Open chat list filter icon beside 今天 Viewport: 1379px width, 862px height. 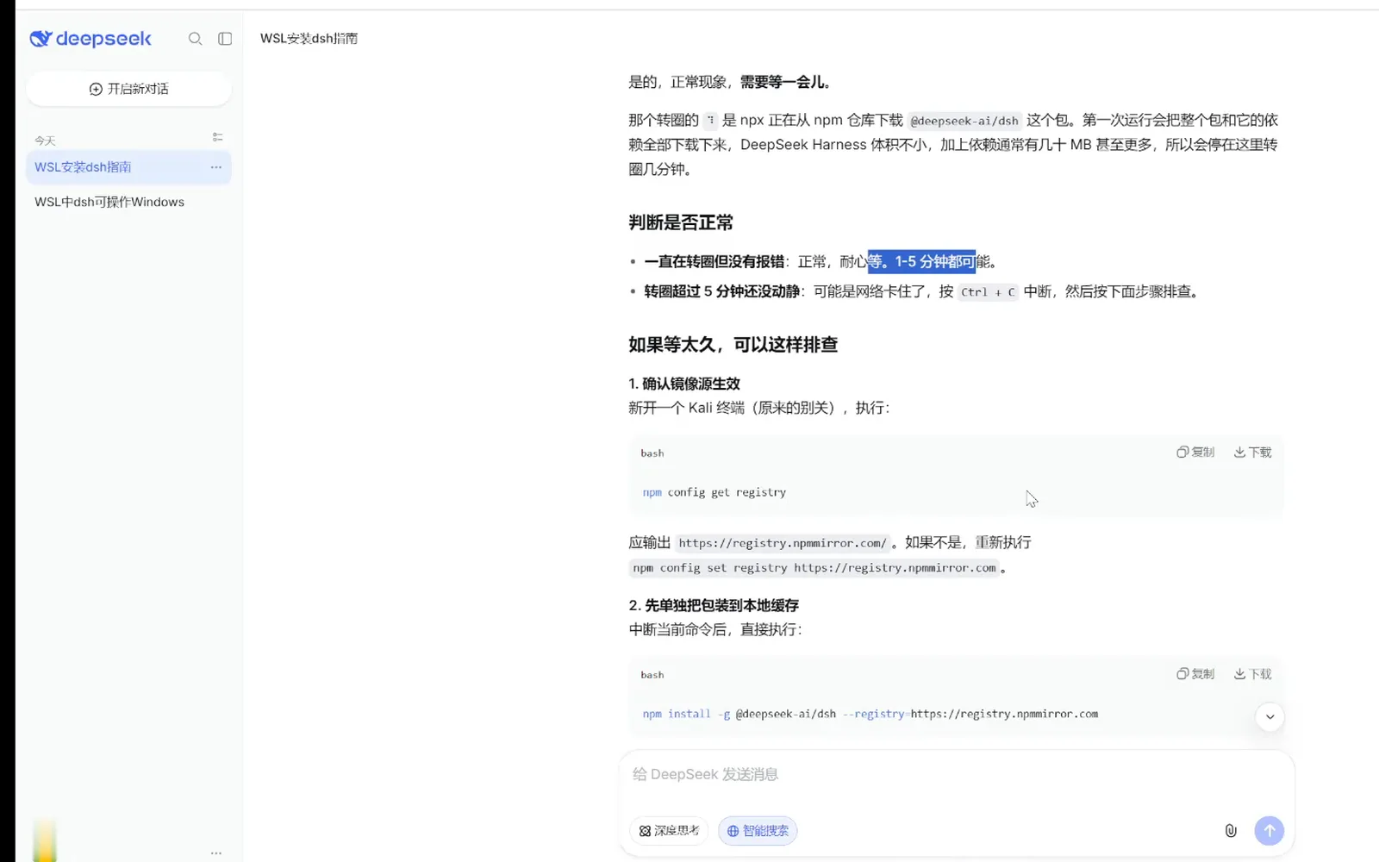click(217, 137)
